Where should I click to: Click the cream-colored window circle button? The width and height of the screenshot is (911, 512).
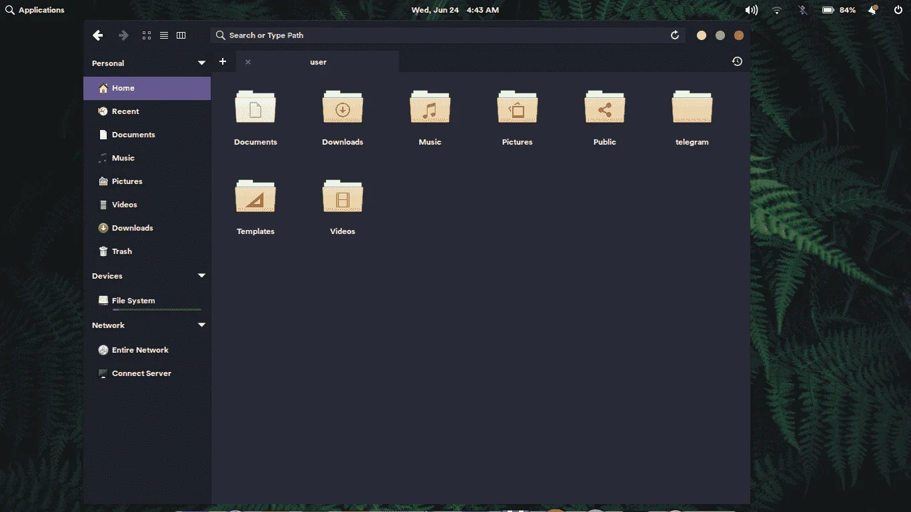[702, 35]
